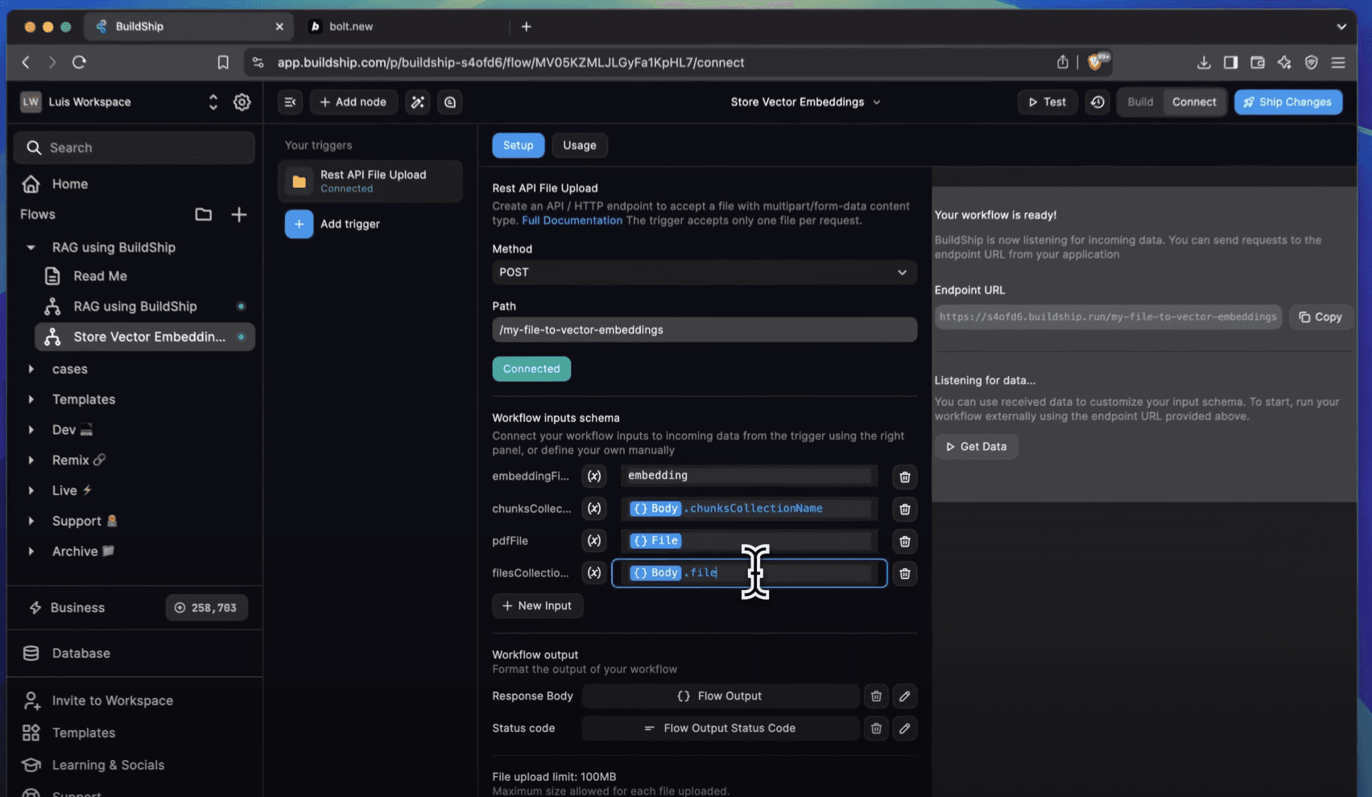
Task: Click the blue Add trigger plus icon
Action: click(299, 224)
